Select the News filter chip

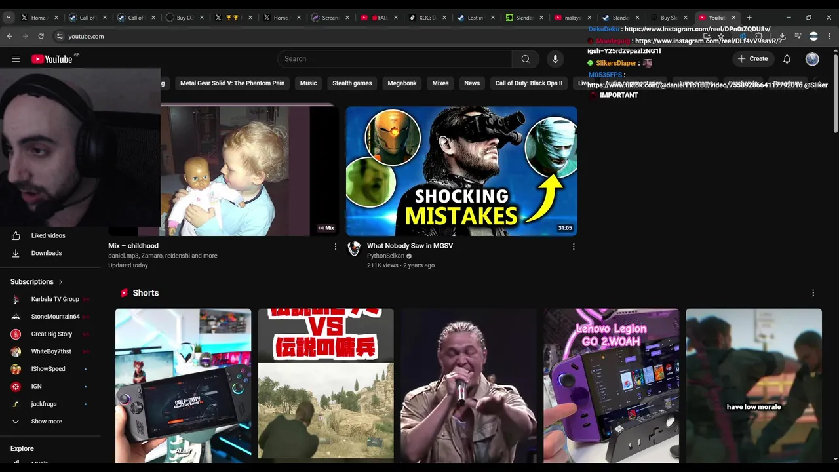472,83
